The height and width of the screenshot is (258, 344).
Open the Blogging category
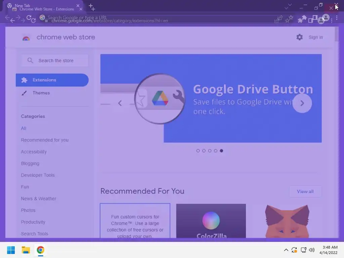[30, 164]
